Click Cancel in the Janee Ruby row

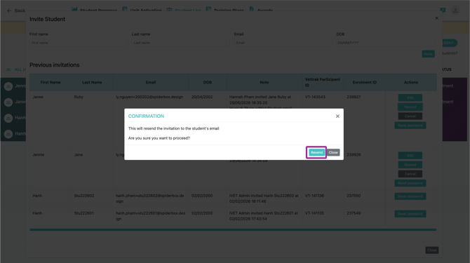(x=410, y=116)
